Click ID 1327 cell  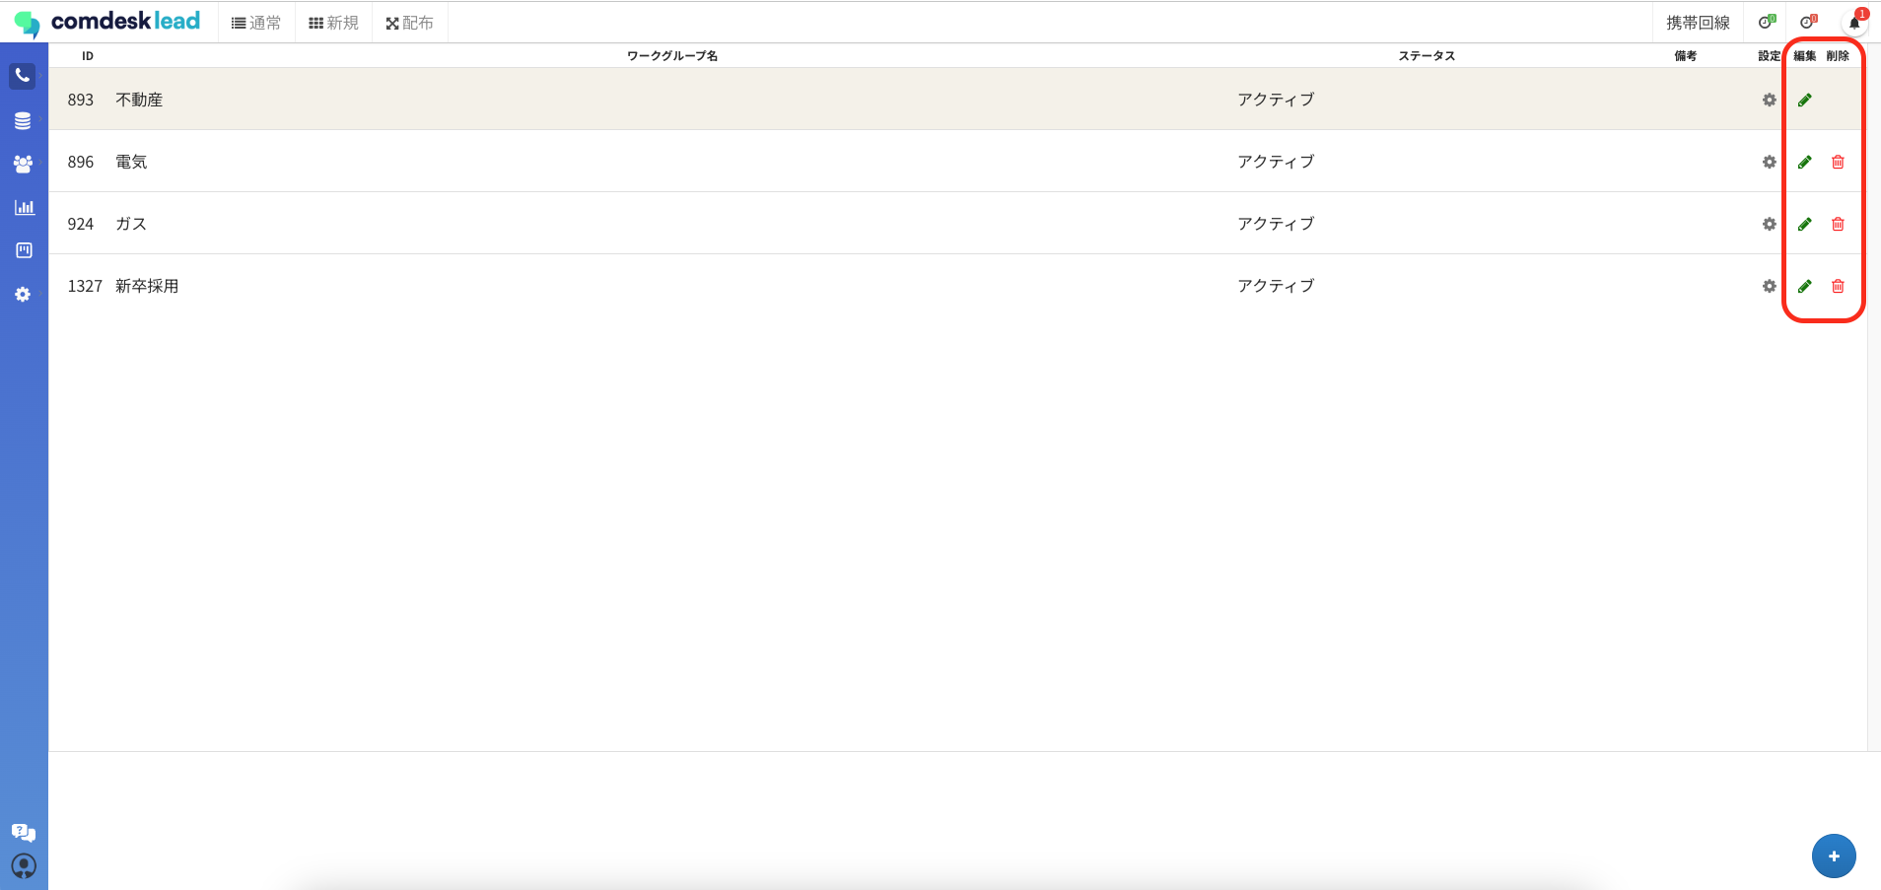[x=85, y=286]
